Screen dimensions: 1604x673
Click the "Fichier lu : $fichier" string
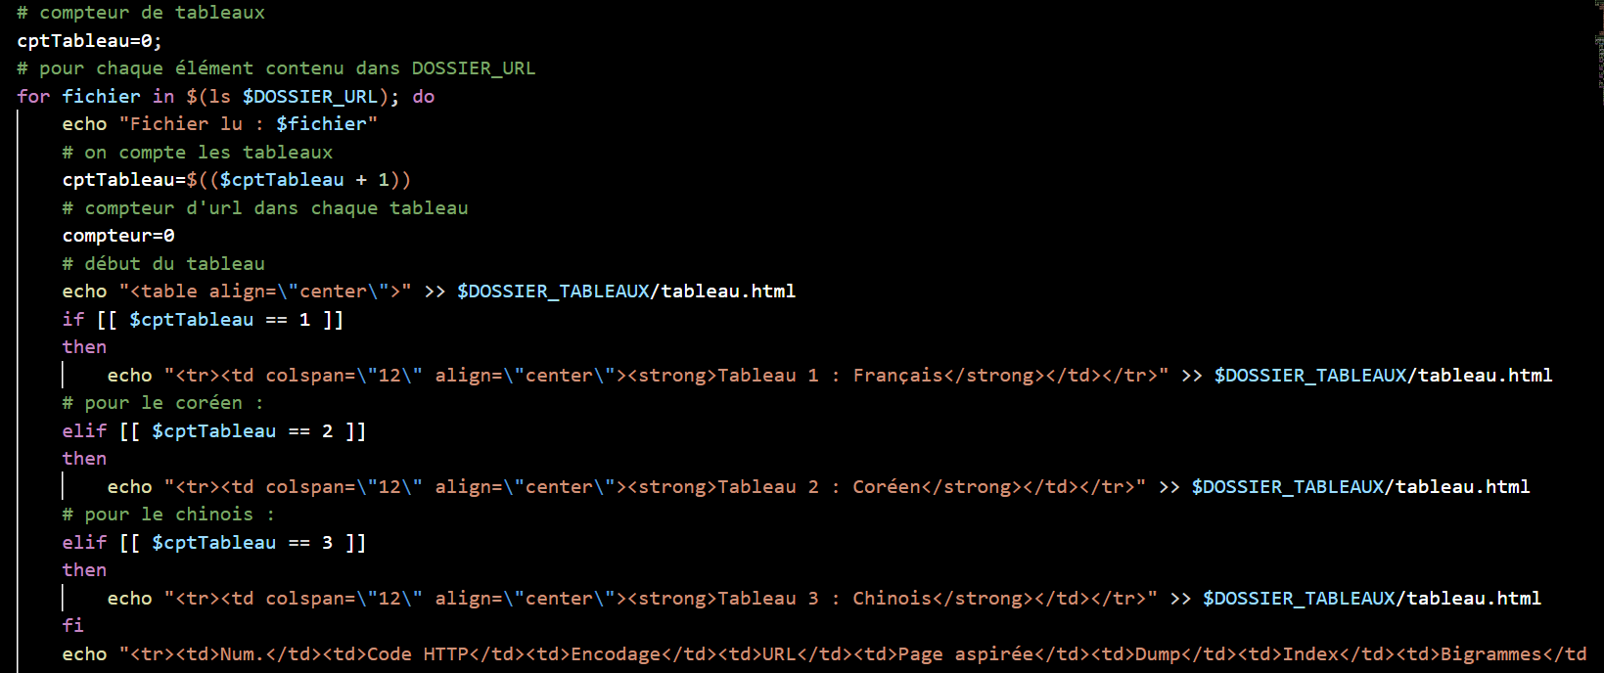(x=249, y=124)
